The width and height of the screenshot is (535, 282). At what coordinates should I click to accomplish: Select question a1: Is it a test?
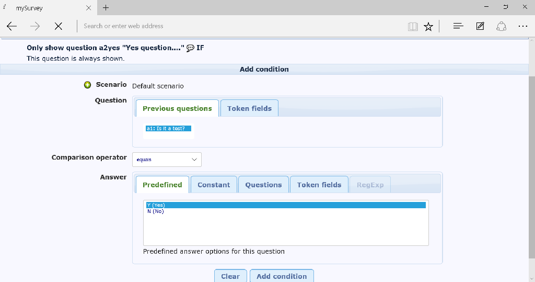(x=169, y=128)
